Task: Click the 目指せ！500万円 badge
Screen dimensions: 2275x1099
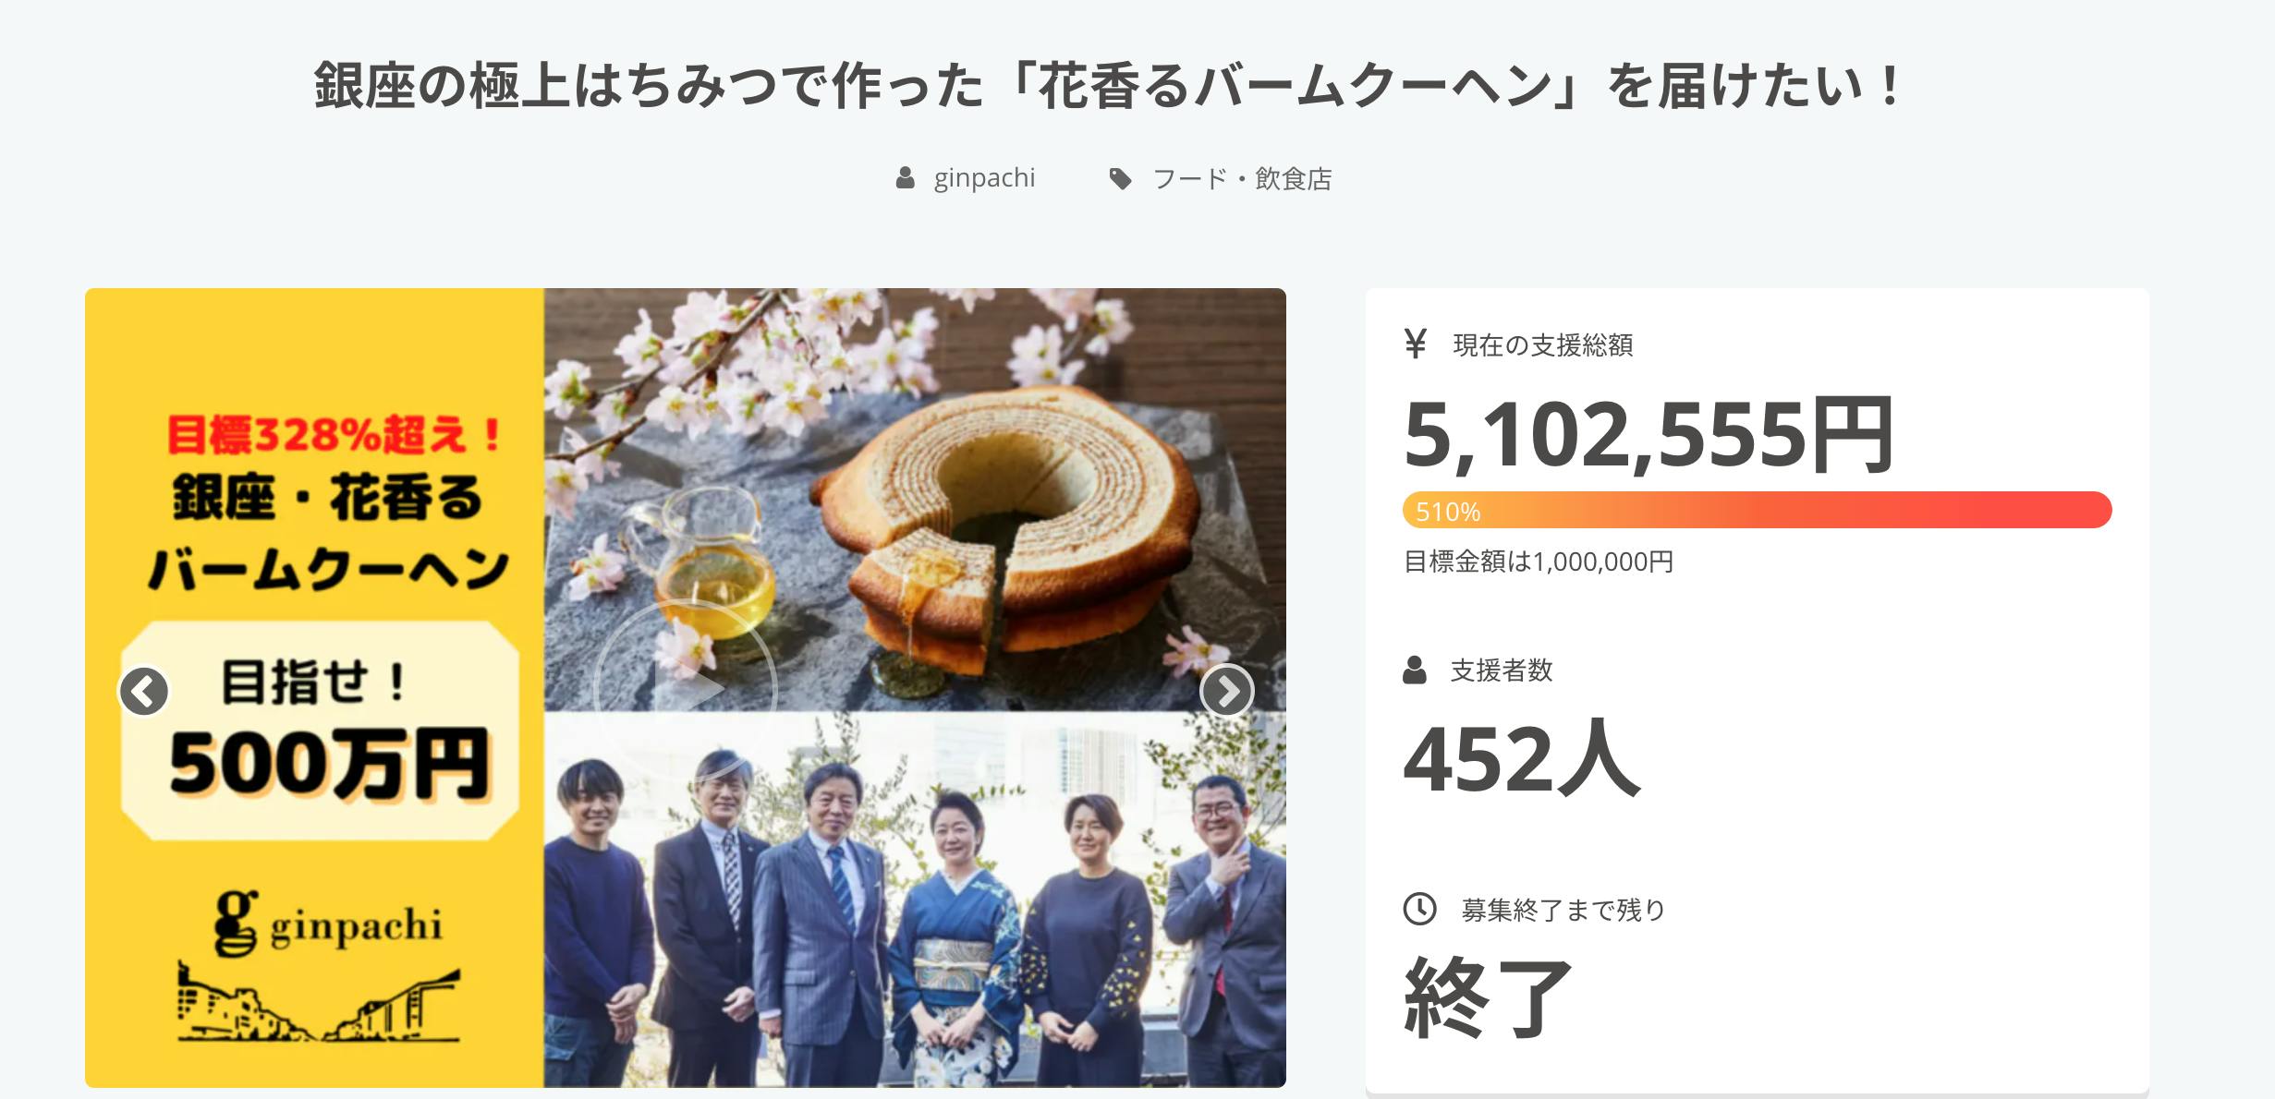Action: (320, 731)
